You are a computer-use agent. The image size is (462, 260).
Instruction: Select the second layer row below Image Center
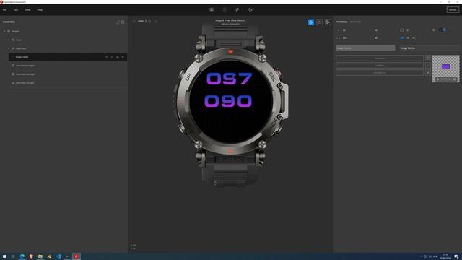coord(68,74)
